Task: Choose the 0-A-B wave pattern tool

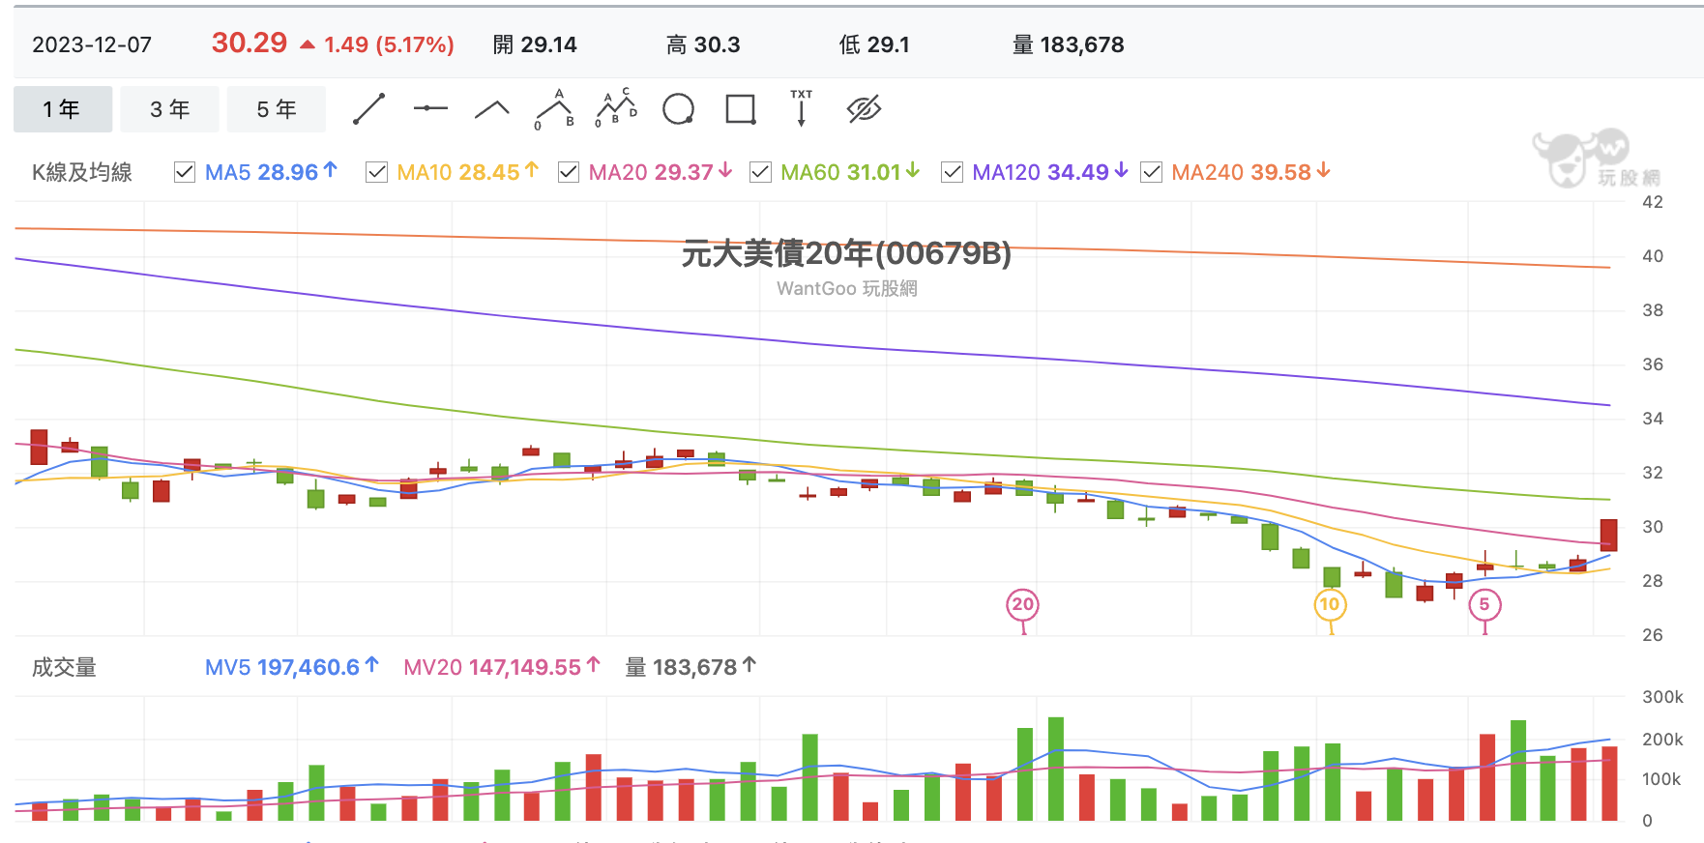Action: (x=554, y=109)
